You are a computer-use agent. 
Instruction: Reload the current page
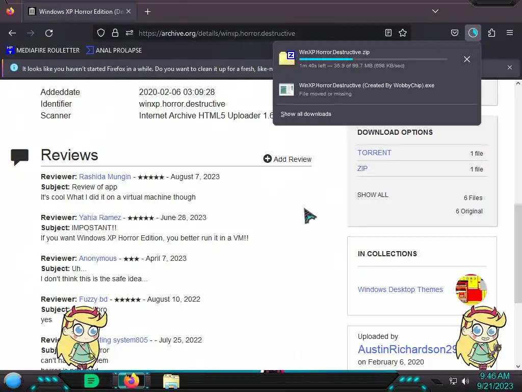tap(49, 33)
